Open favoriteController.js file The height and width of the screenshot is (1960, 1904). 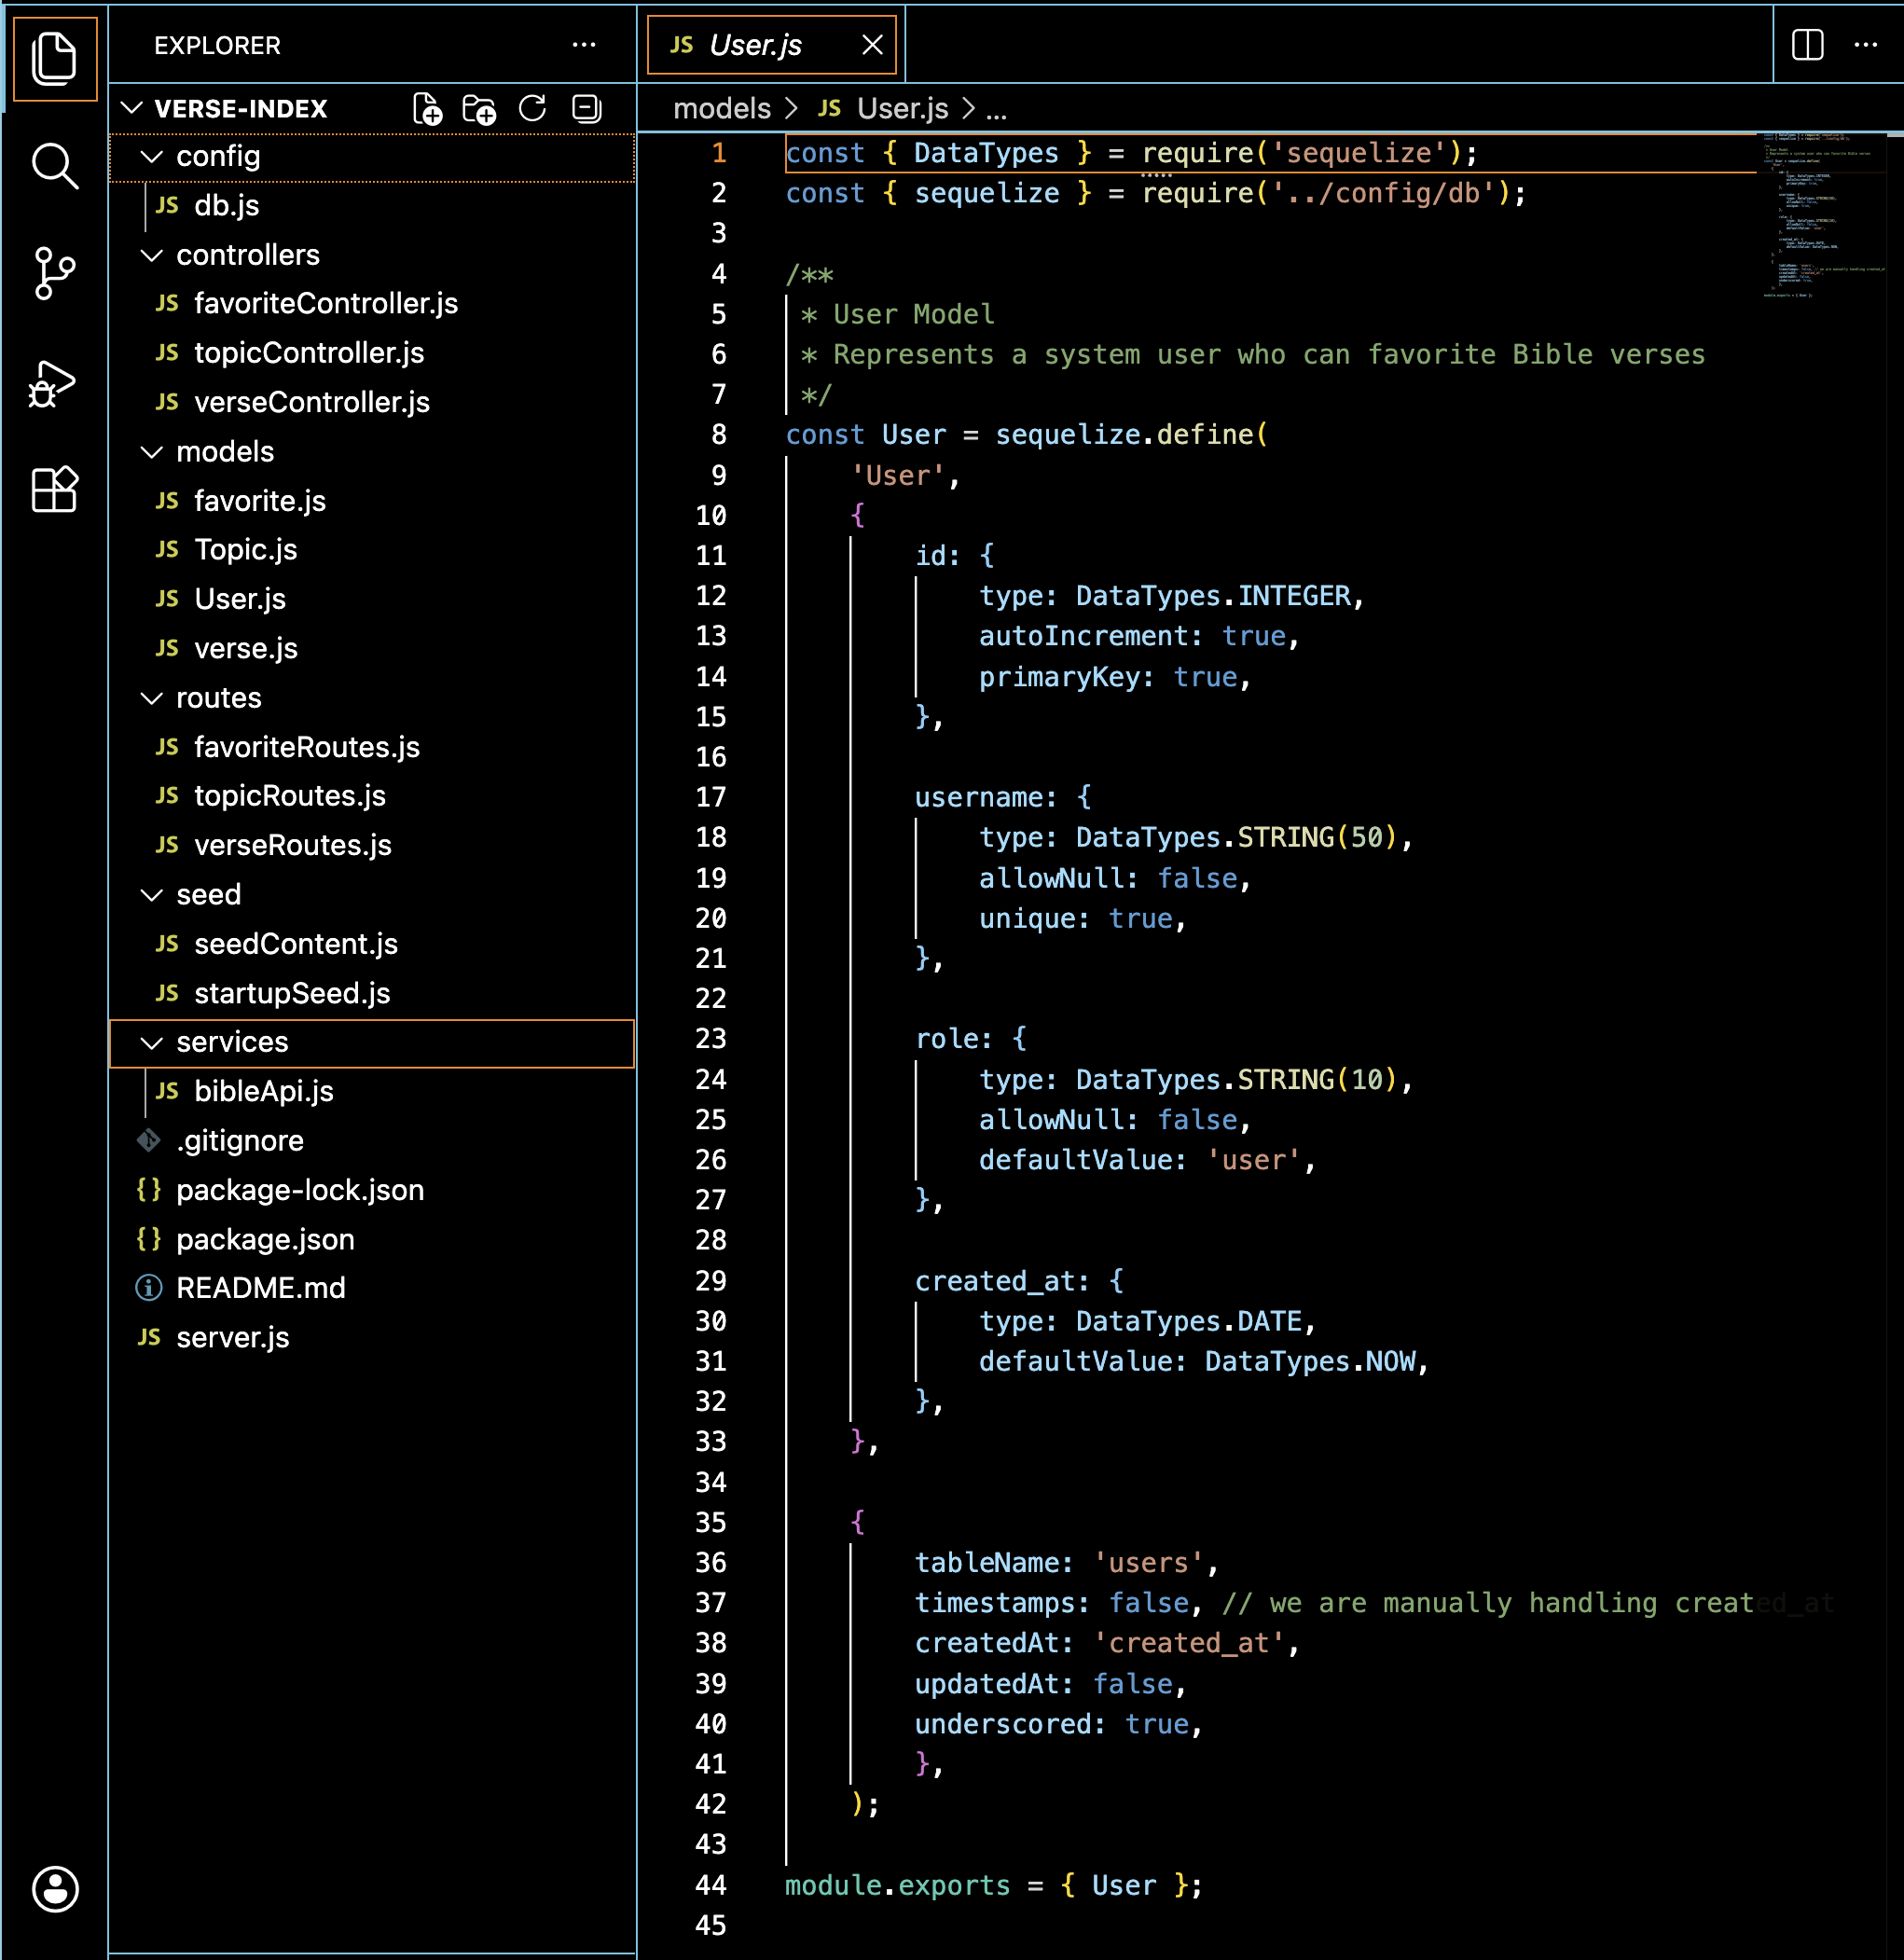pos(325,303)
